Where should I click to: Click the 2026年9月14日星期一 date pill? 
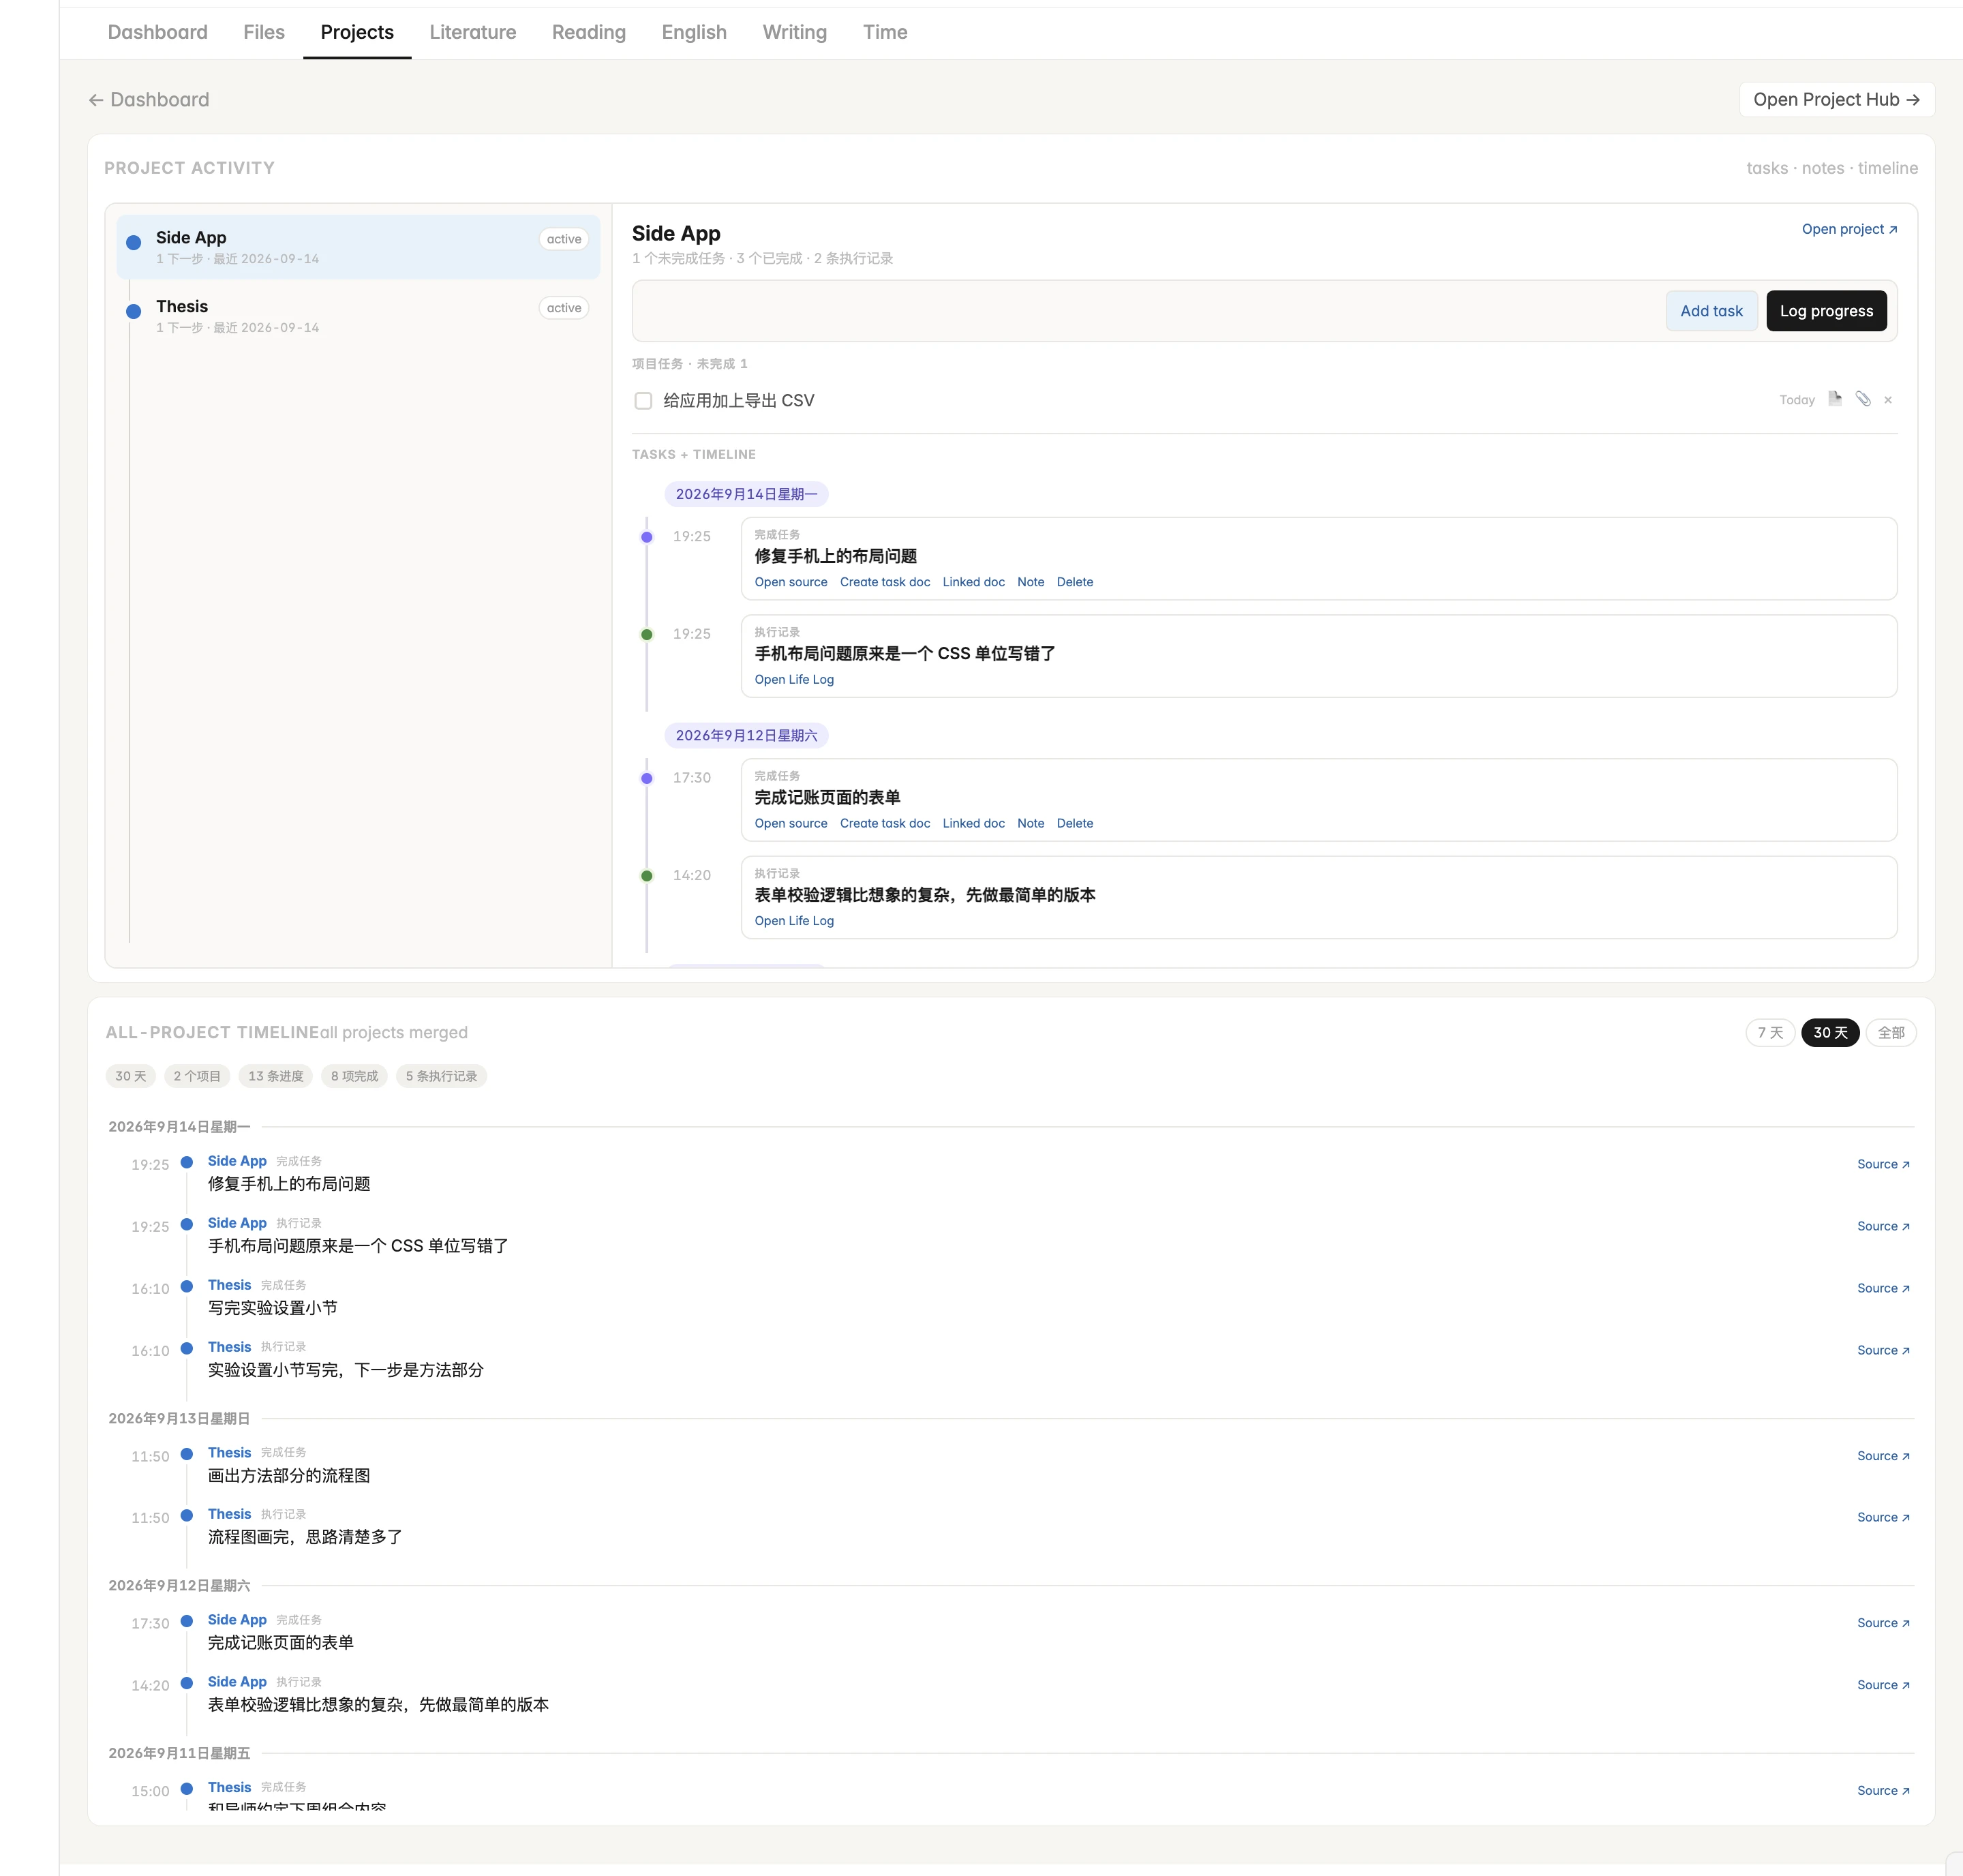pyautogui.click(x=746, y=494)
